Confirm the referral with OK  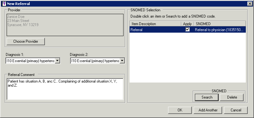pyautogui.click(x=180, y=110)
